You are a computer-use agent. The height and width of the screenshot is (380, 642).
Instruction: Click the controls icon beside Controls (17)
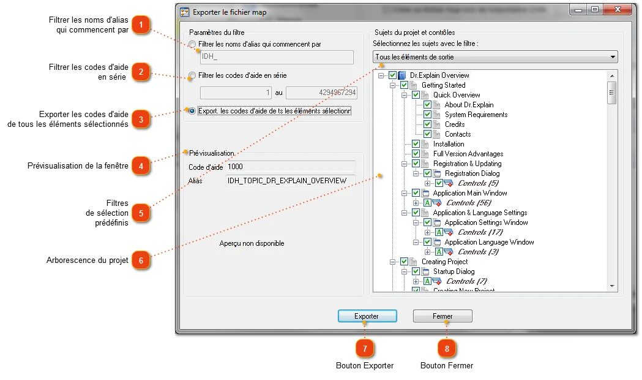[x=449, y=232]
